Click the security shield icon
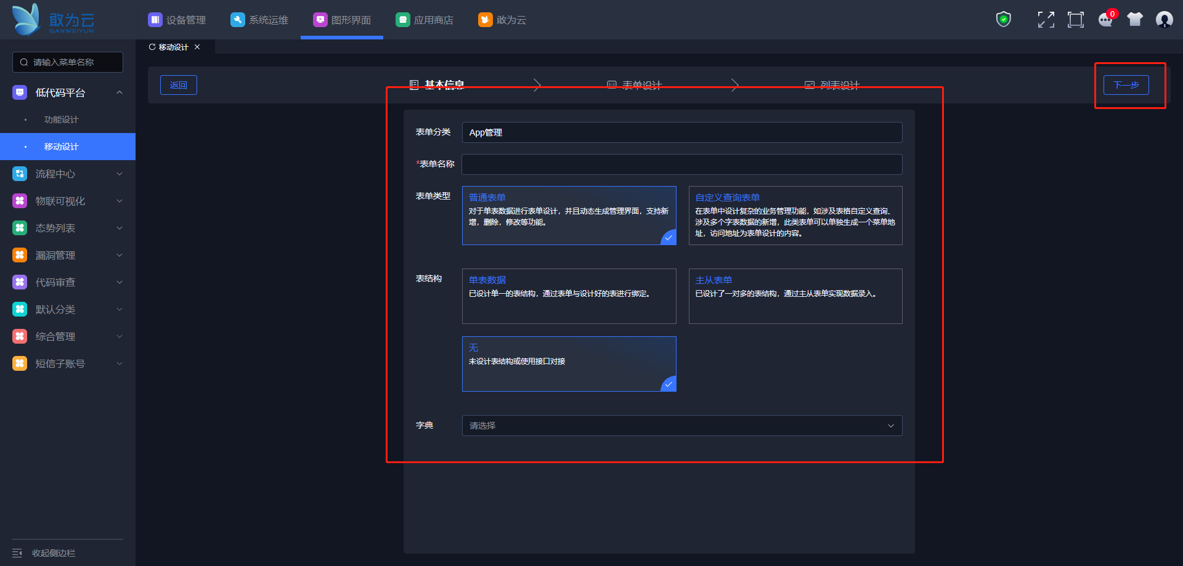1183x566 pixels. (1004, 20)
